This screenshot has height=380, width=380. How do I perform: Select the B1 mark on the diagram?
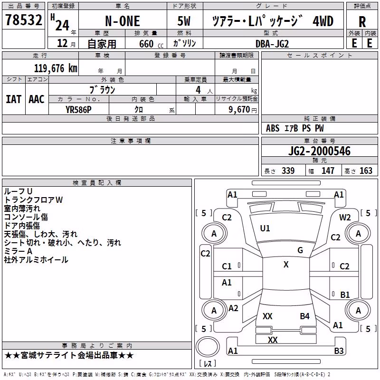pyautogui.click(x=345, y=294)
